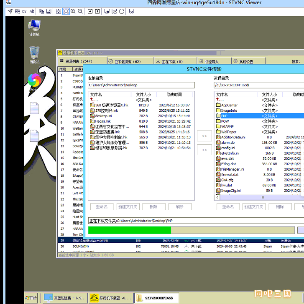Click the zoom in magnifier icon

(73, 11)
